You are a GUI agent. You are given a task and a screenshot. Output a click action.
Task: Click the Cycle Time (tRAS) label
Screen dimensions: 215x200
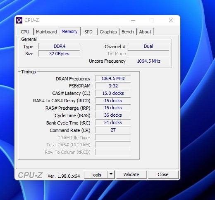[x=72, y=115]
